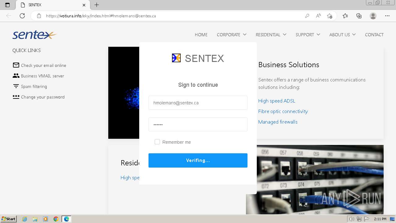This screenshot has height=223, width=396.
Task: Click the Sentex logo in the header
Action: 35,35
